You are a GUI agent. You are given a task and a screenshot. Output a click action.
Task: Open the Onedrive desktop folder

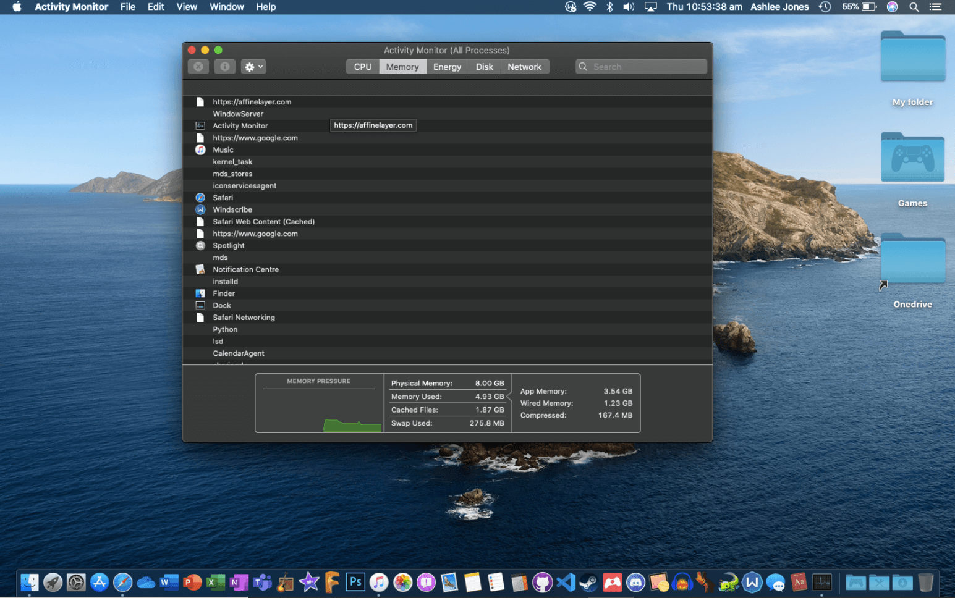click(x=913, y=260)
